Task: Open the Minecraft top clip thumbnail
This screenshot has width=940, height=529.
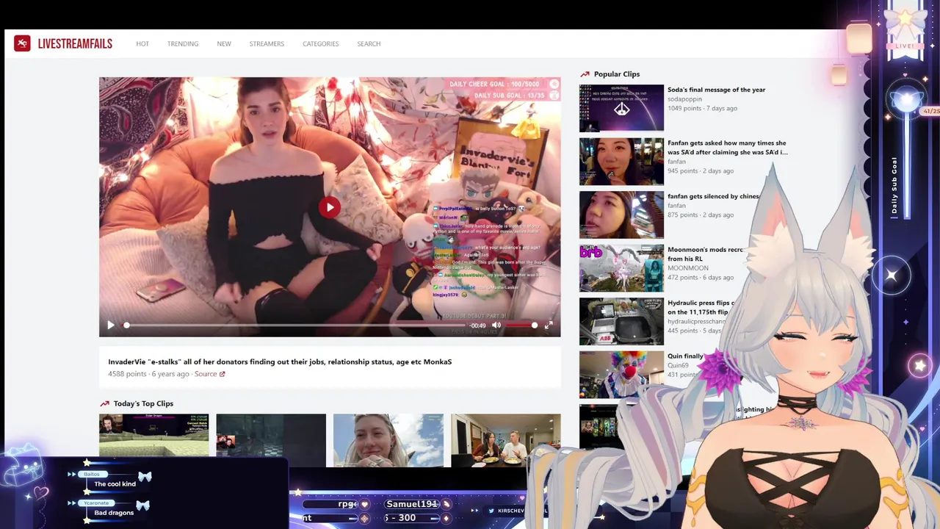Action: (154, 440)
